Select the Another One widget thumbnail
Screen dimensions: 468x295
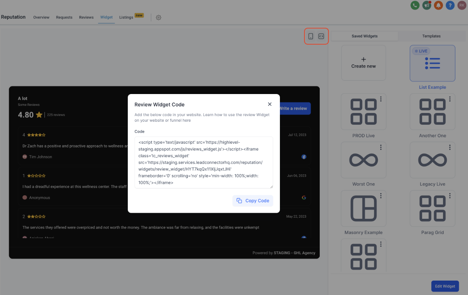(x=432, y=111)
